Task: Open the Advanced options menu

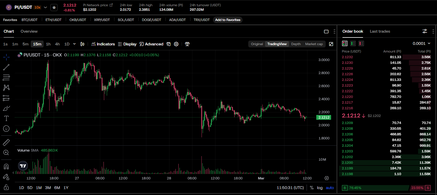Action: (151, 44)
